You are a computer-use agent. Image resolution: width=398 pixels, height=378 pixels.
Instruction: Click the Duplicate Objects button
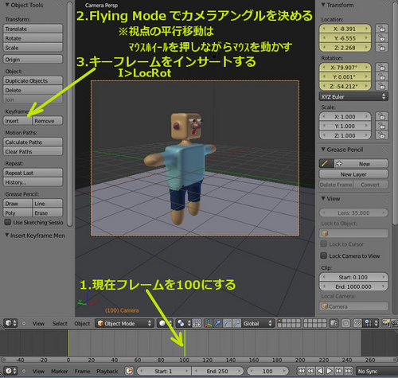point(33,80)
